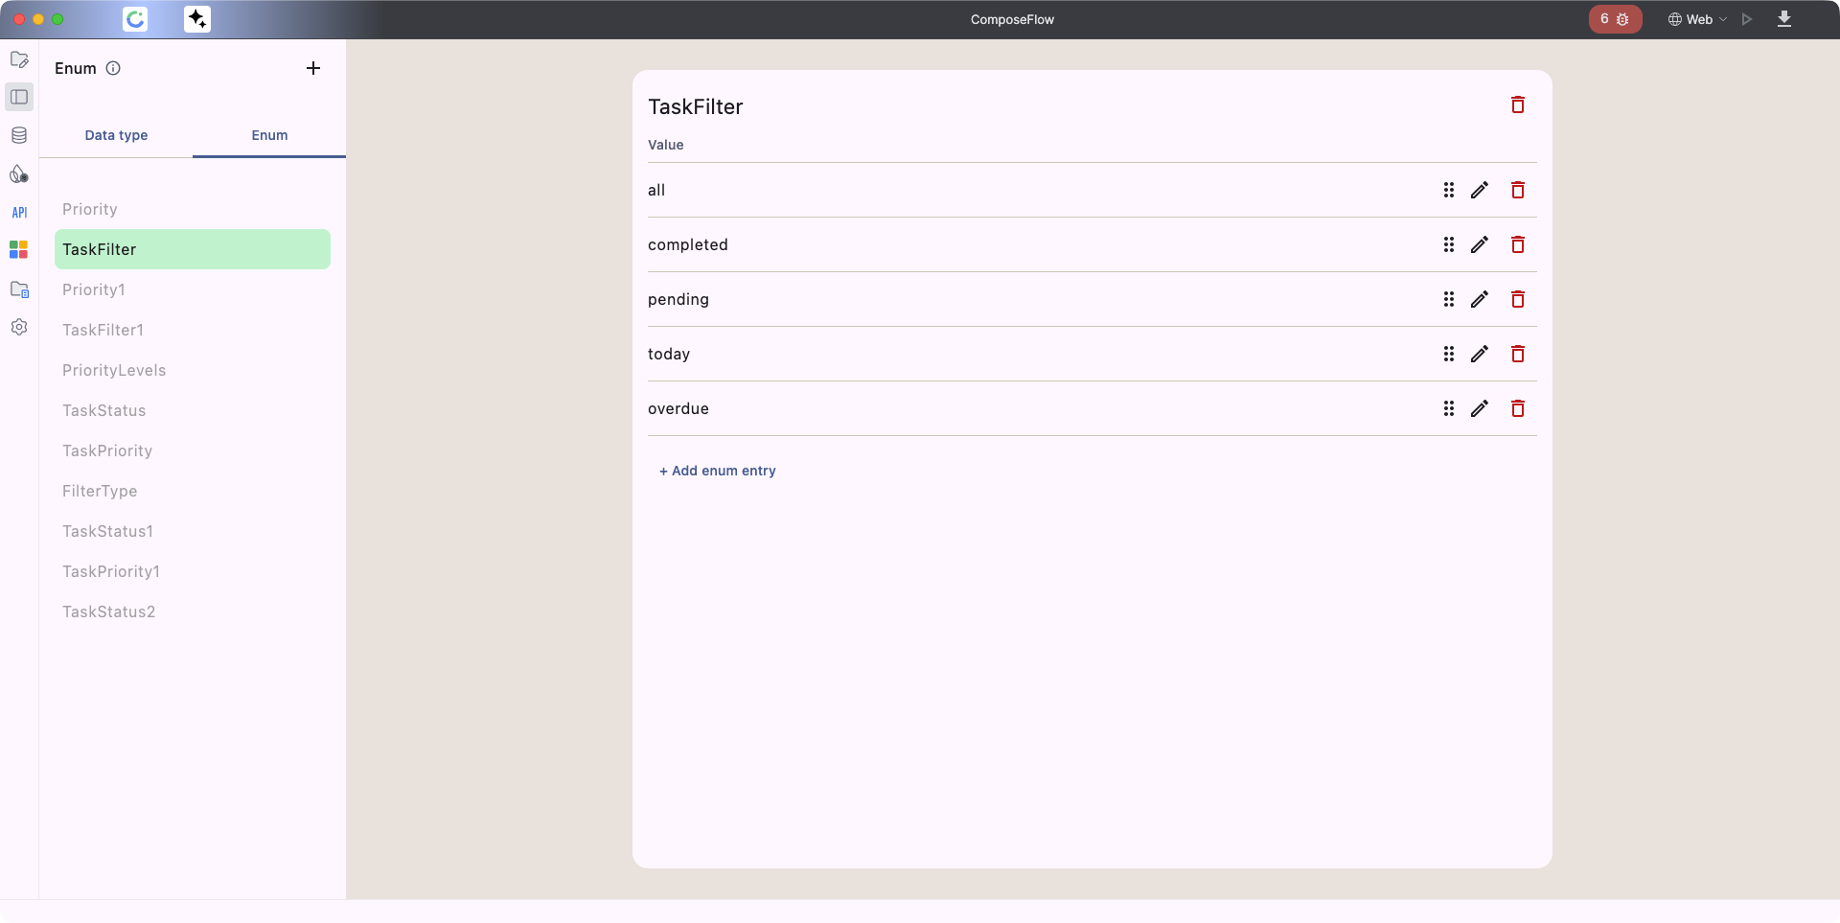Image resolution: width=1840 pixels, height=923 pixels.
Task: Select the TaskStatus enum
Action: coord(193,410)
